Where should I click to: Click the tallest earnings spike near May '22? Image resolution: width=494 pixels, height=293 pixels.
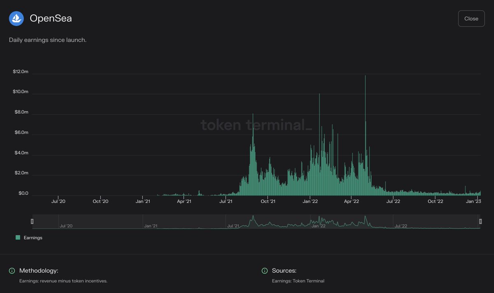tap(365, 136)
